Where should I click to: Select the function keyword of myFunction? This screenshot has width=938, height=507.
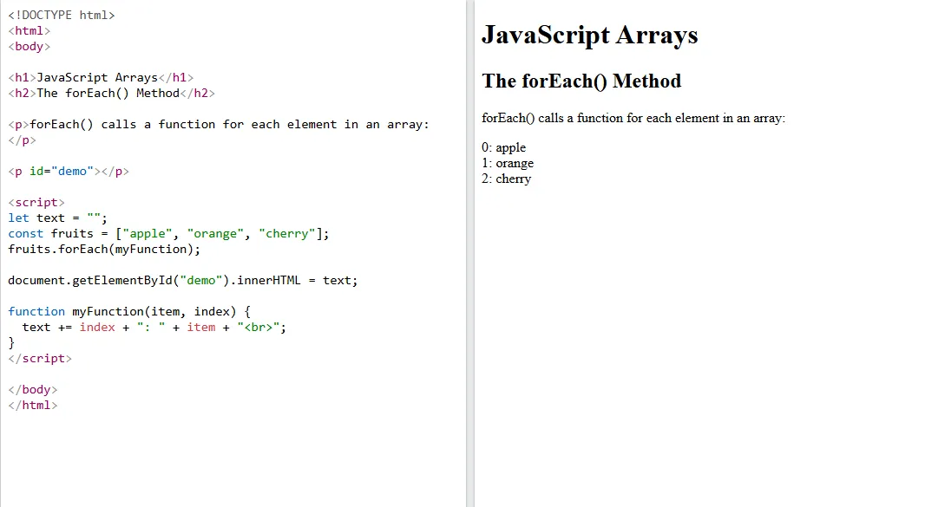(x=36, y=311)
